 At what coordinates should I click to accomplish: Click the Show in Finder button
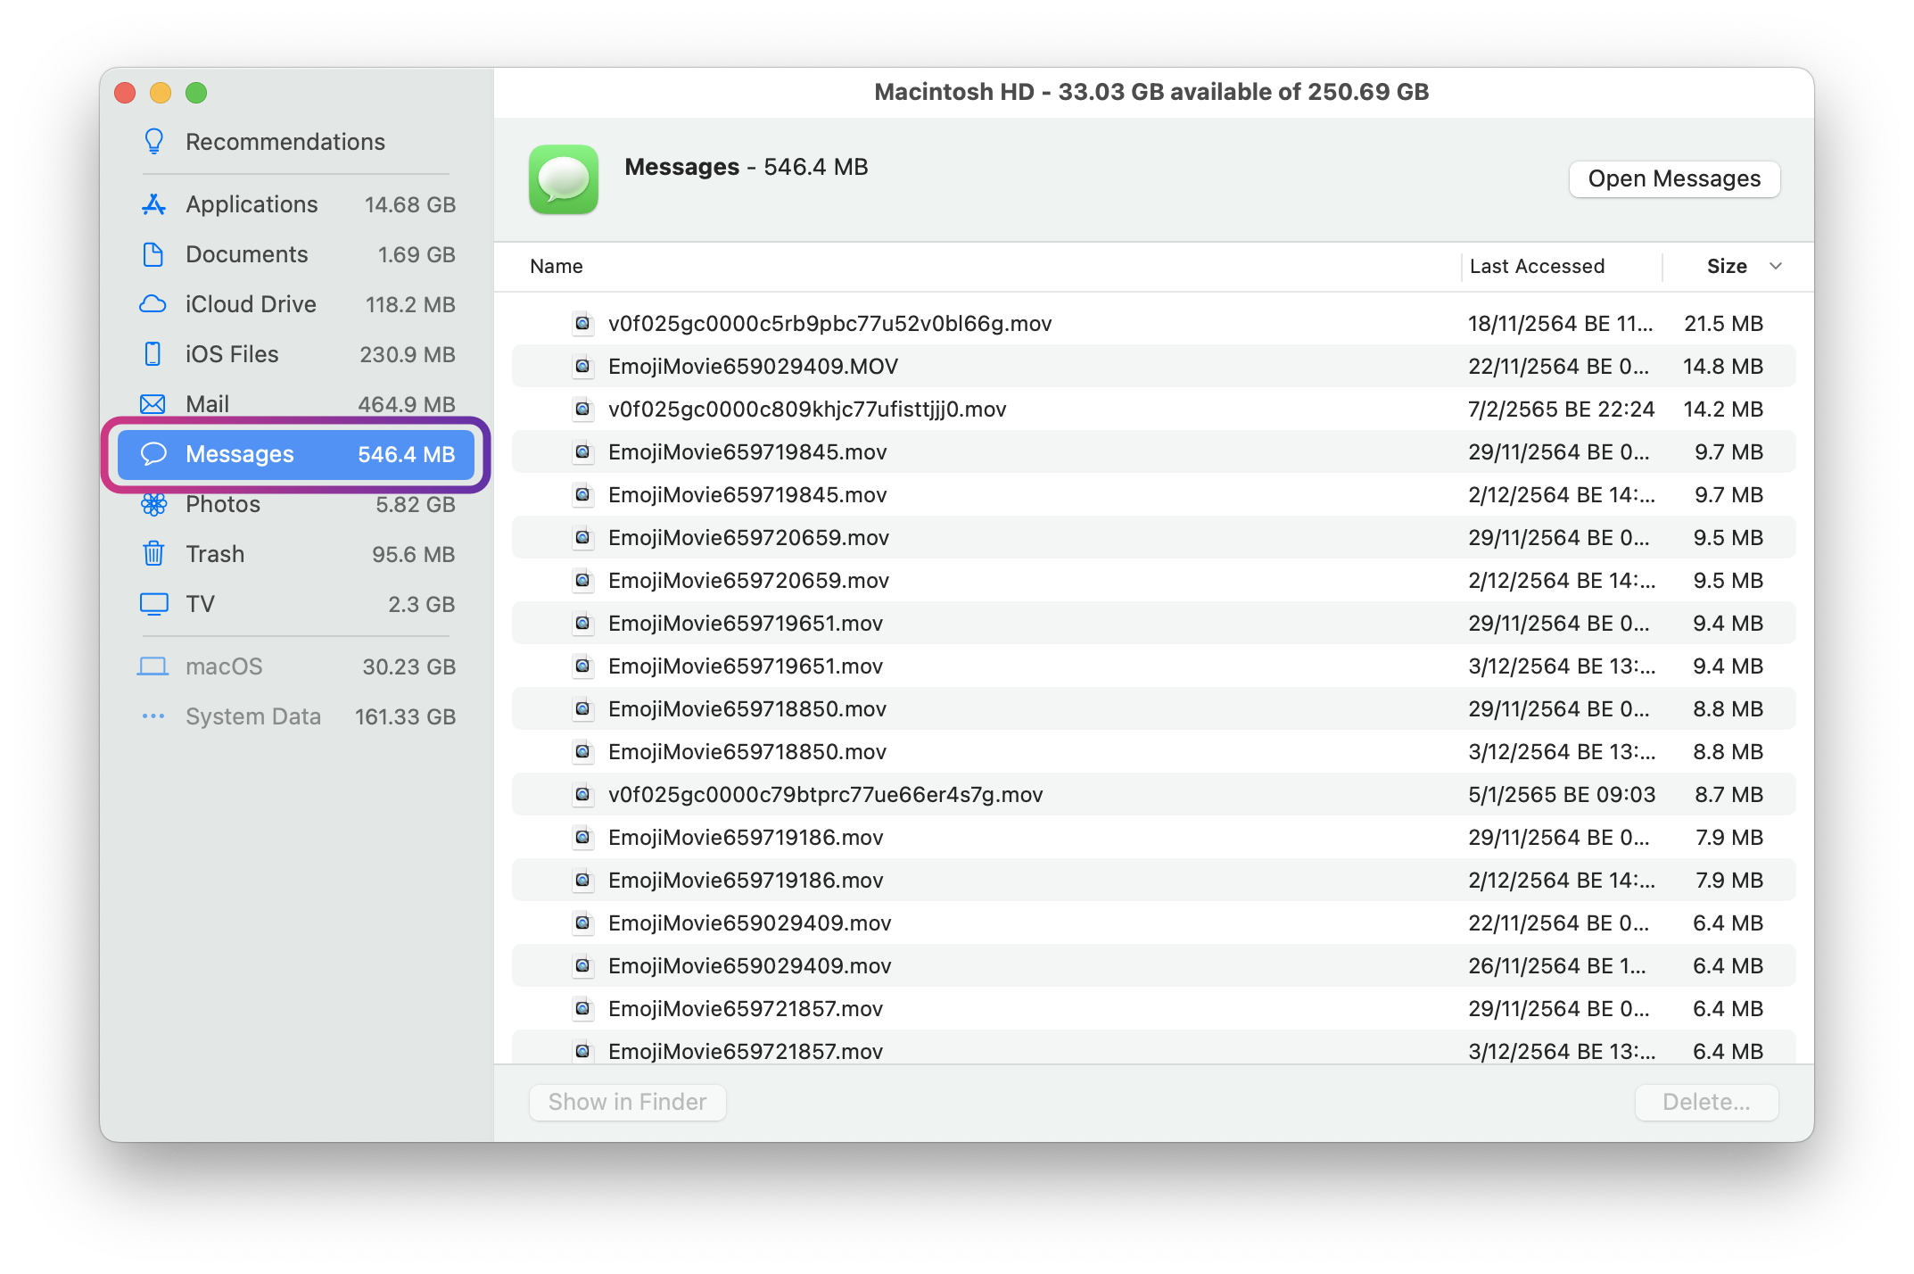pyautogui.click(x=627, y=1102)
